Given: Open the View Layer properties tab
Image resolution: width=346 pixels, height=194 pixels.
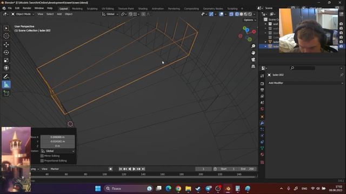Looking at the screenshot, I should (262, 96).
